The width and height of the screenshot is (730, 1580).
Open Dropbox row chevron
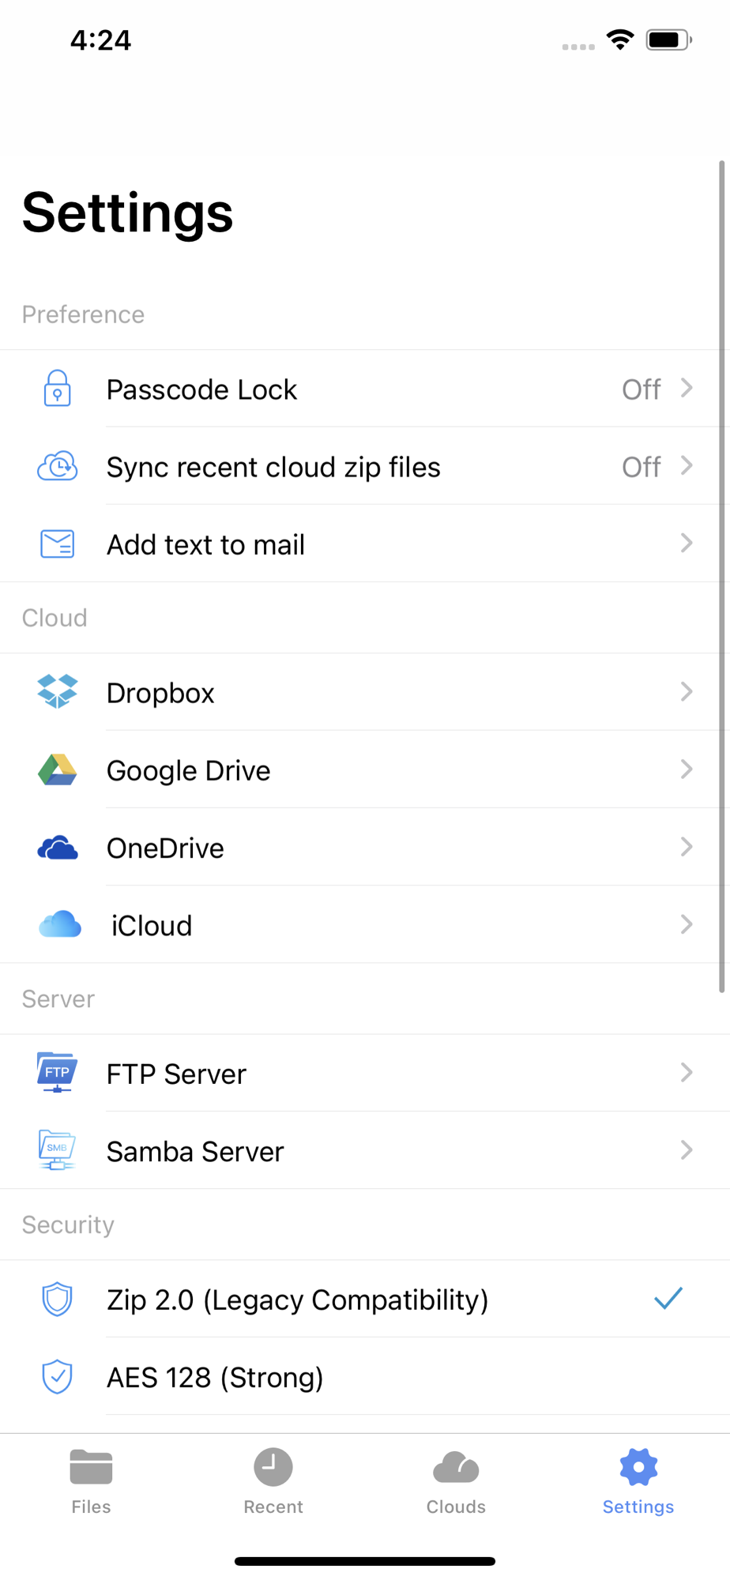click(x=687, y=691)
